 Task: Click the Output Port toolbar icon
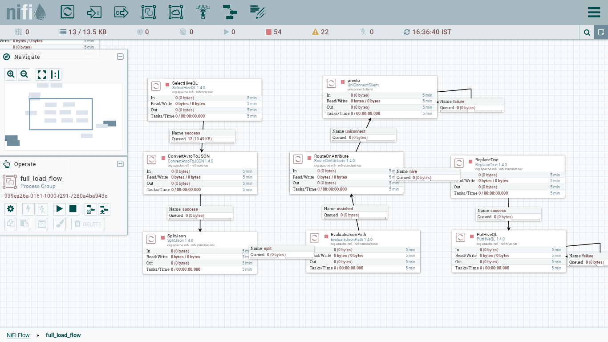coord(121,12)
